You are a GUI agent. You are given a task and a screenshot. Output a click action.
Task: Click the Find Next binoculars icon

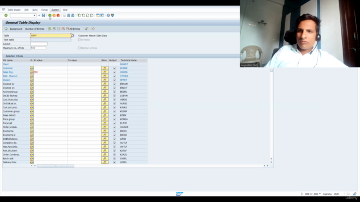pyautogui.click(x=73, y=15)
